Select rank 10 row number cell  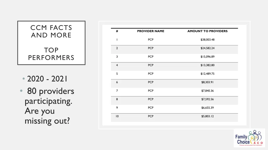click(117, 116)
